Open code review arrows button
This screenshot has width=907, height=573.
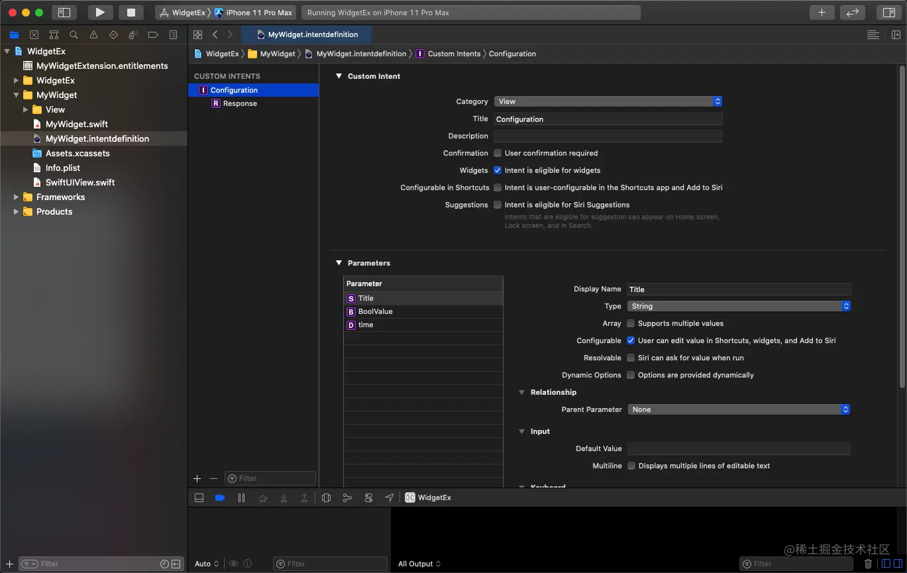click(x=853, y=13)
